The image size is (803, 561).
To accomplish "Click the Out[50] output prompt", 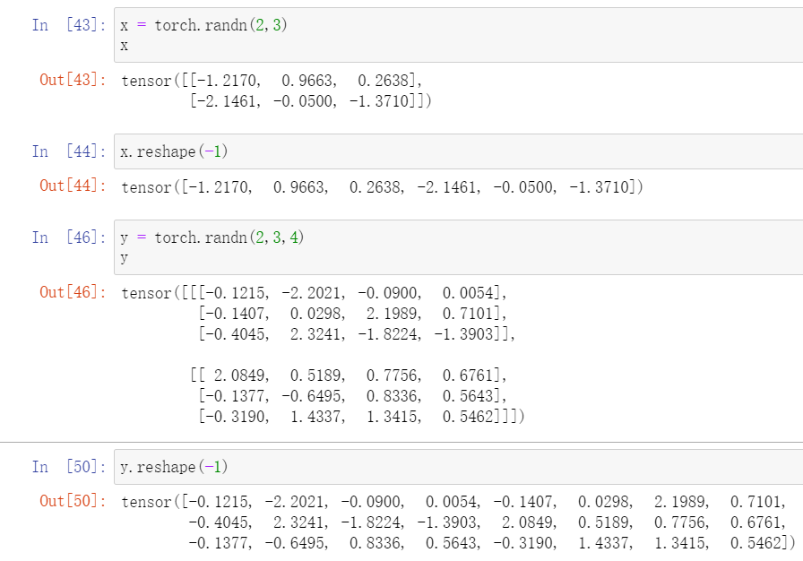I will click(x=72, y=500).
